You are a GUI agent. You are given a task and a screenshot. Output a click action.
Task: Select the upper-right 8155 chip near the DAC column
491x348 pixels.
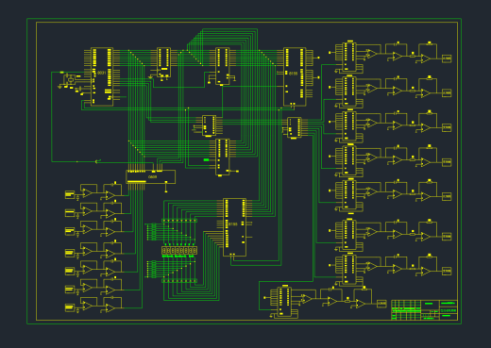(295, 76)
